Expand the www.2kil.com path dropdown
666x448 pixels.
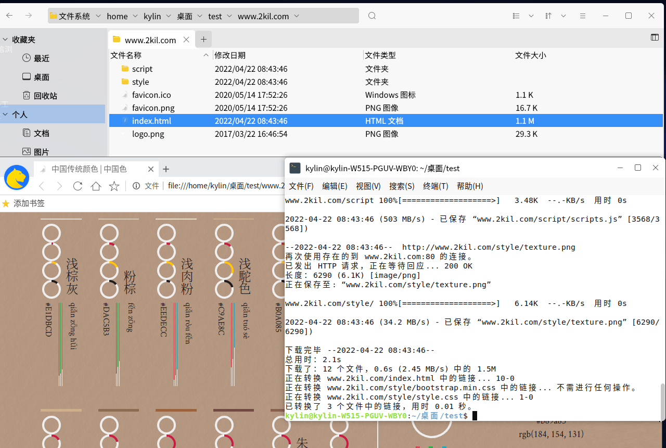(x=297, y=16)
